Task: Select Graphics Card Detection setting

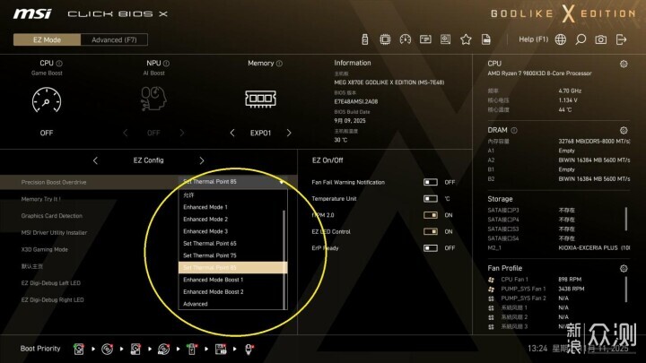Action: coord(51,216)
